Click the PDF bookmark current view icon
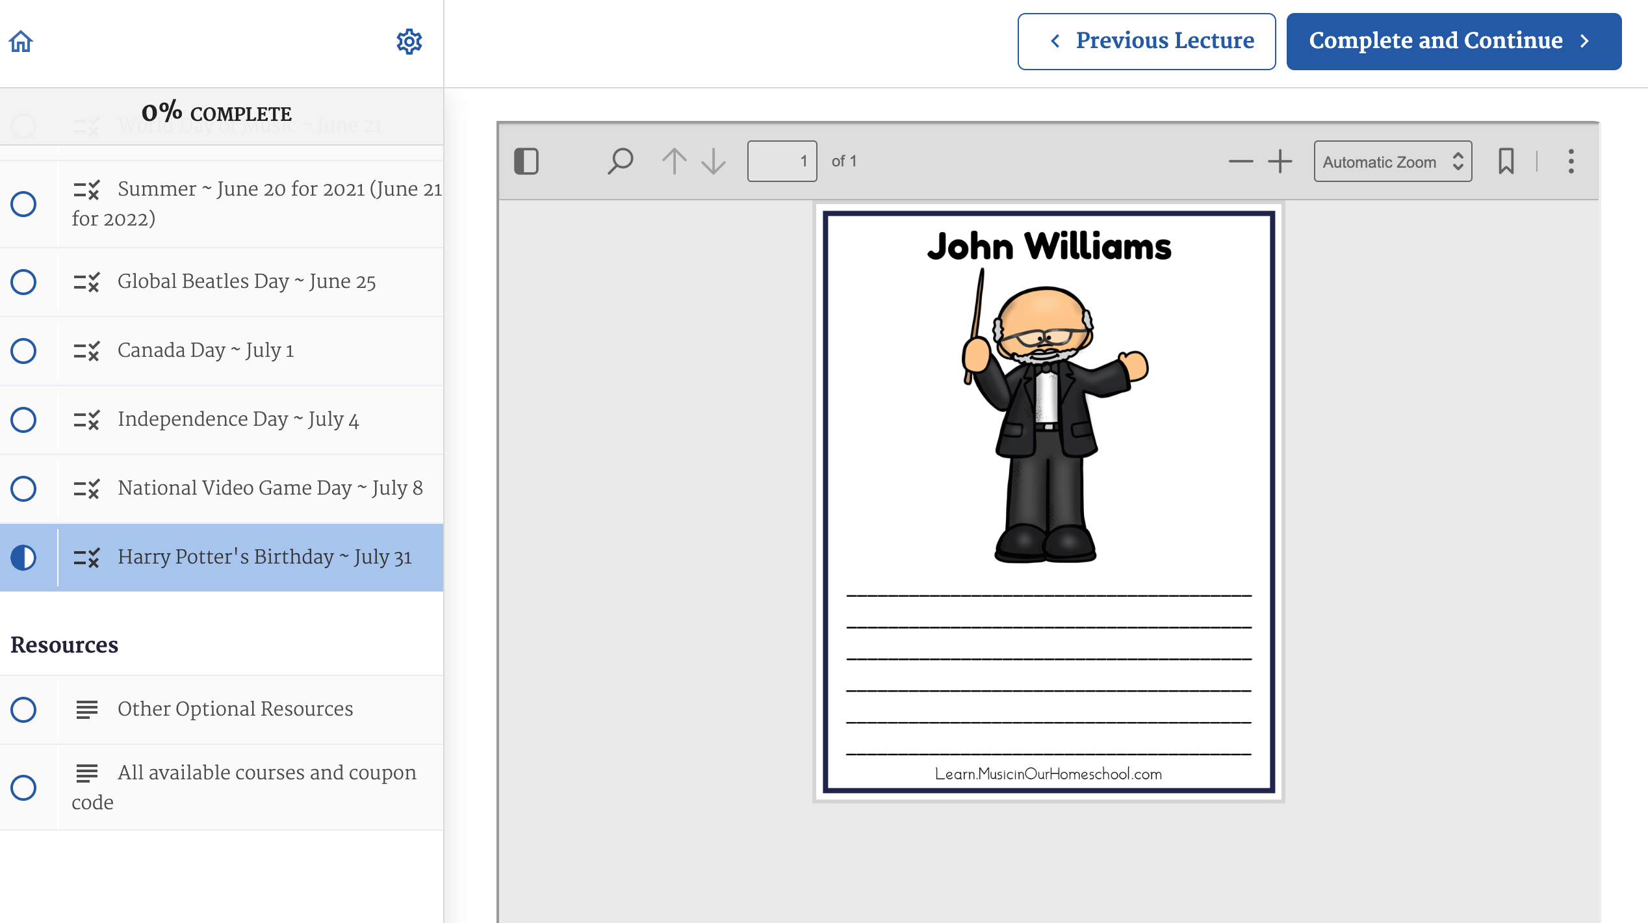The image size is (1648, 923). coord(1506,161)
